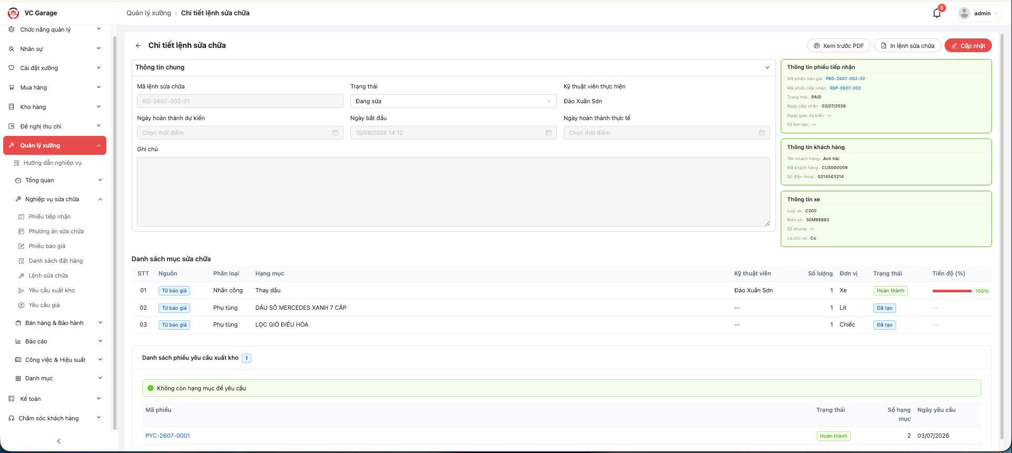Click the Mua hàng cart icon

point(12,87)
